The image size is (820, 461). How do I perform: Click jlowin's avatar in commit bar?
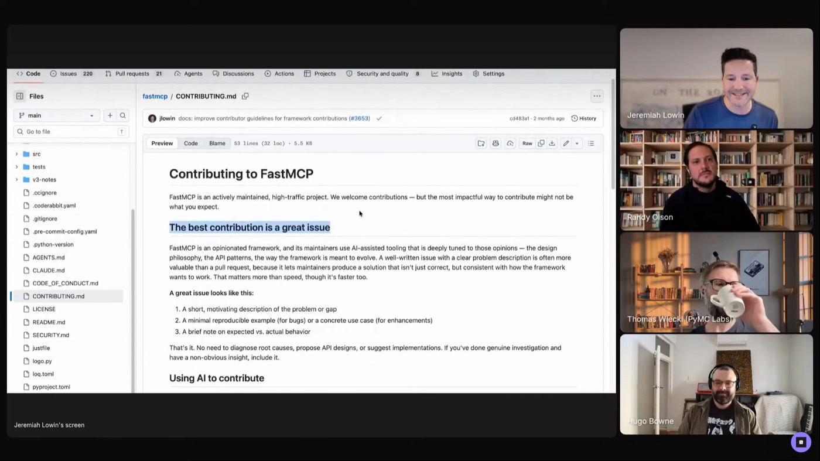click(x=152, y=118)
